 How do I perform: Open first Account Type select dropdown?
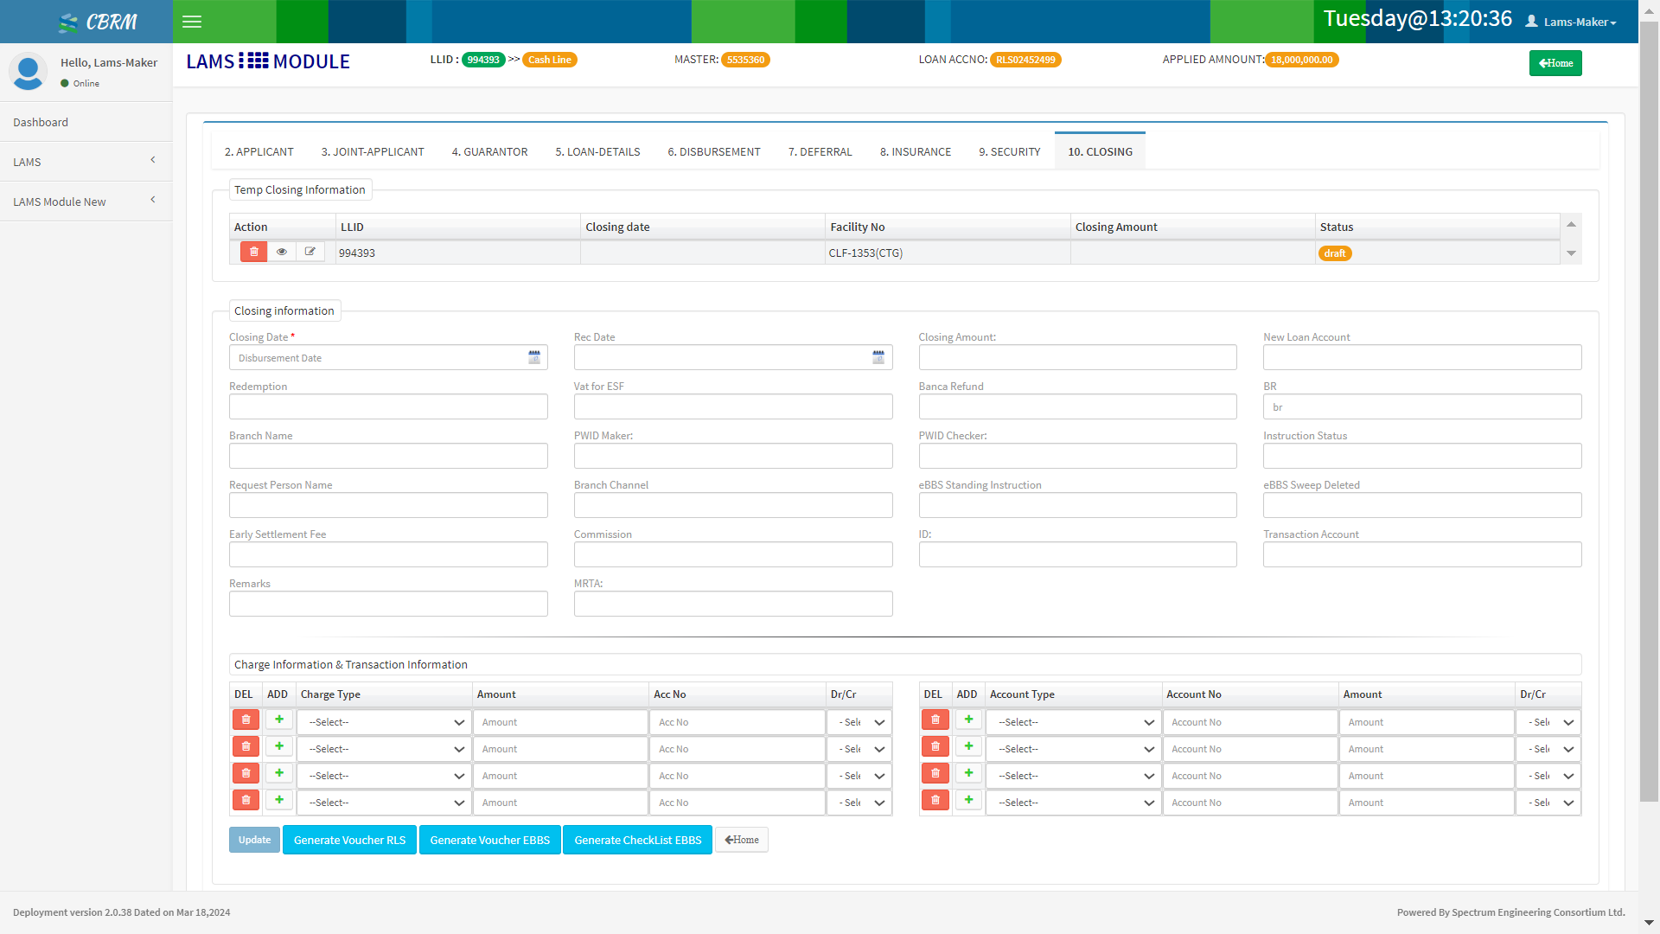click(x=1074, y=722)
